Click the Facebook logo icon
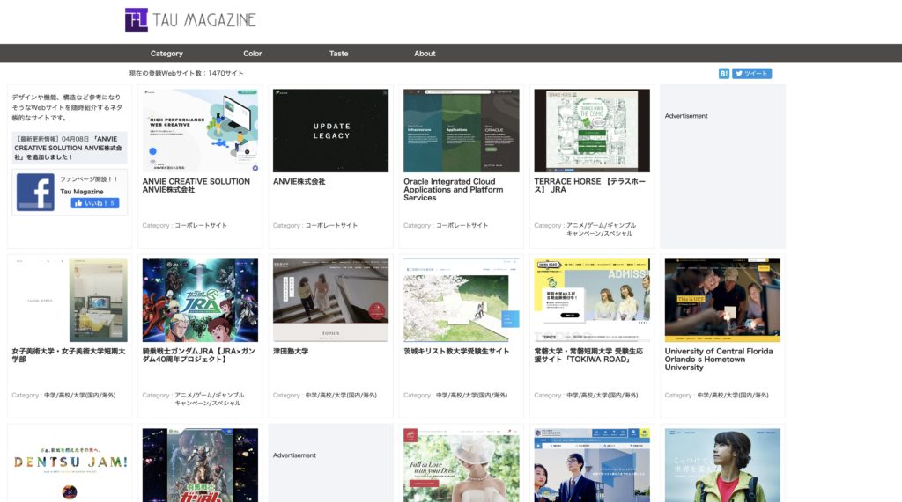The height and width of the screenshot is (502, 902). (x=35, y=192)
